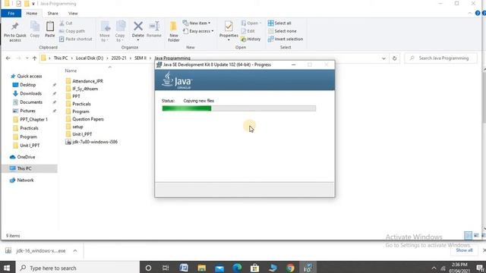Open Downloads in navigation pane

point(27,93)
